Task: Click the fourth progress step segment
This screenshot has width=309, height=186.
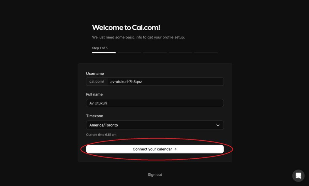Action: [180, 53]
